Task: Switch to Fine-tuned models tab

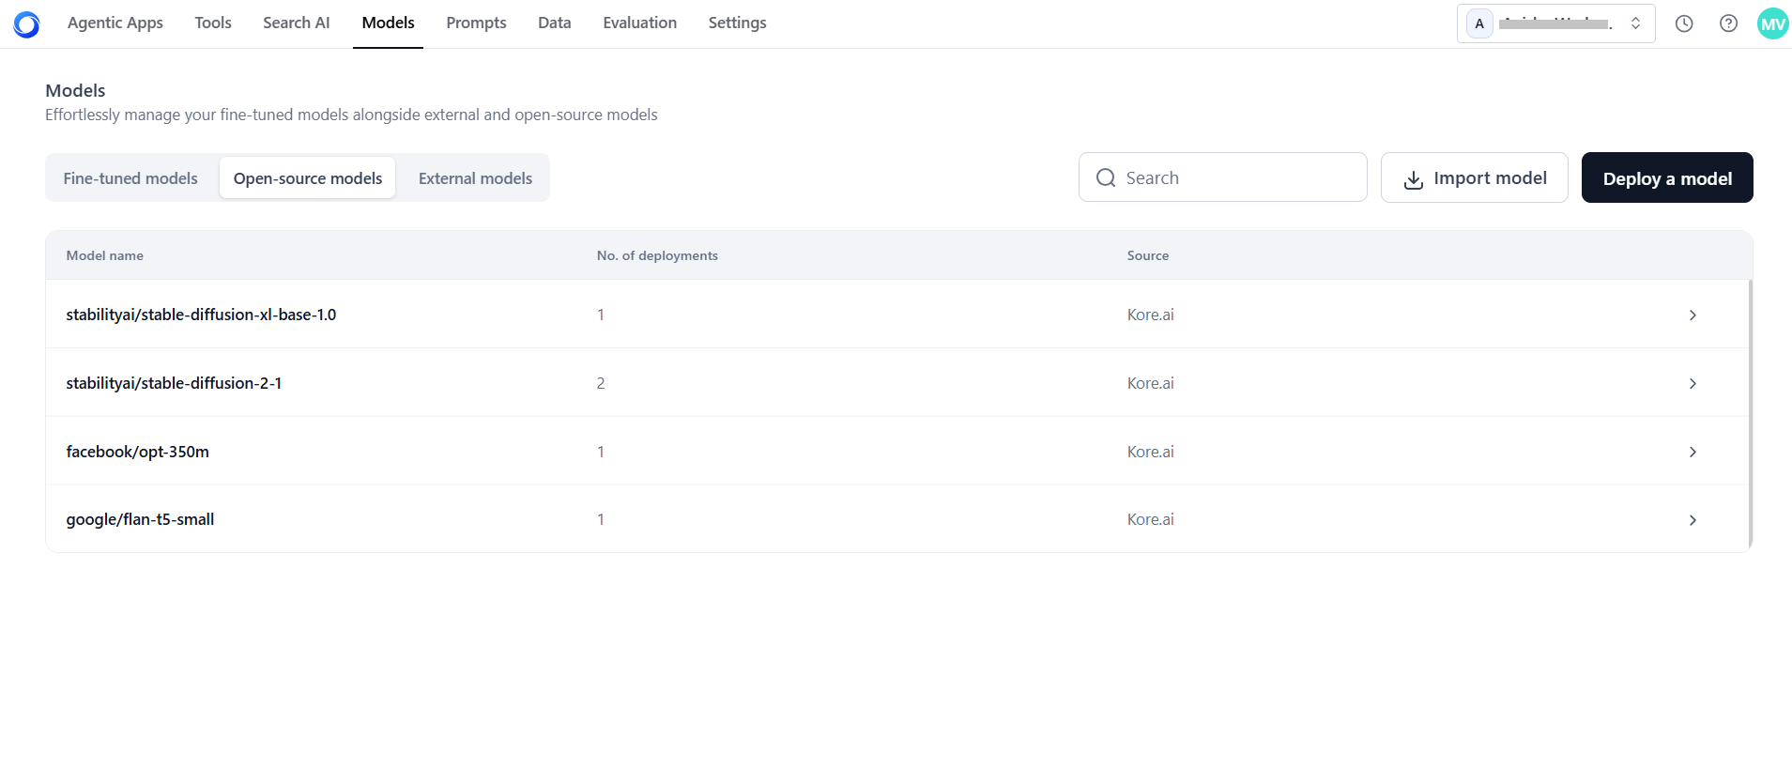Action: pyautogui.click(x=130, y=178)
